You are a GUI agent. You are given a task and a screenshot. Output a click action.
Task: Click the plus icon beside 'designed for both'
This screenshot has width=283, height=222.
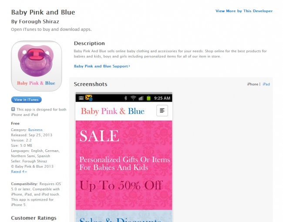(x=13, y=109)
